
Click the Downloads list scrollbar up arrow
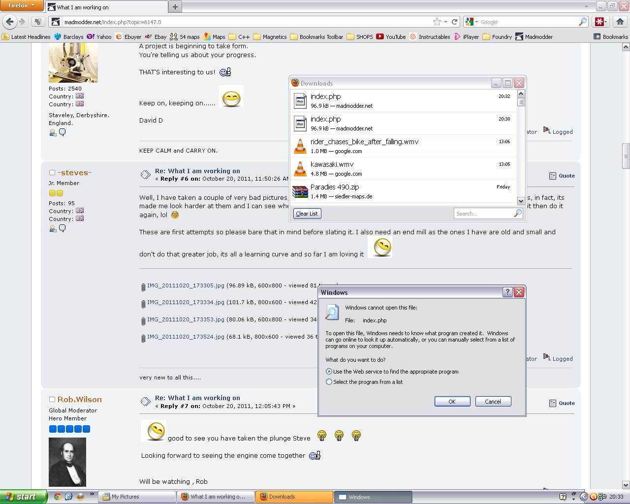[521, 94]
